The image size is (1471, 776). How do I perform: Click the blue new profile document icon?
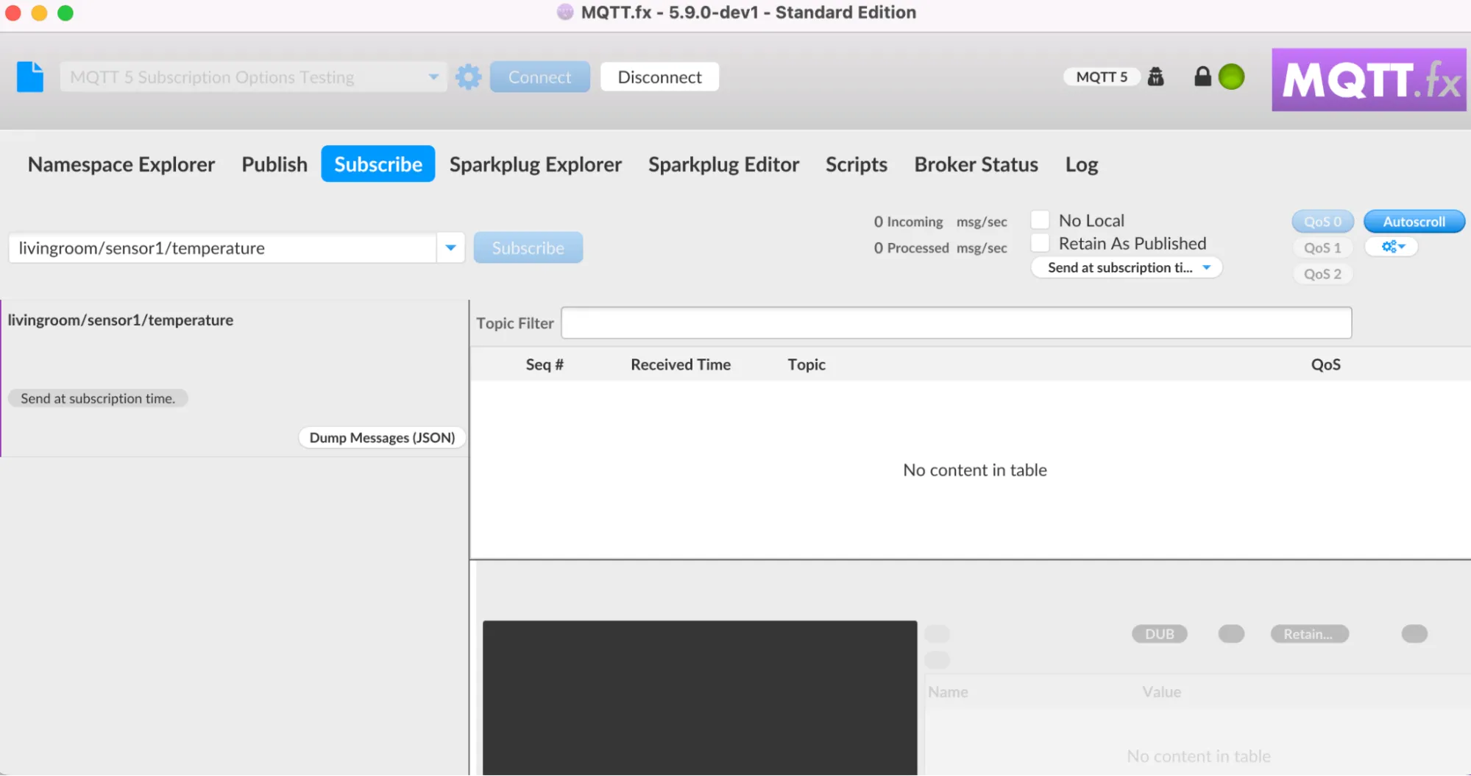click(30, 77)
